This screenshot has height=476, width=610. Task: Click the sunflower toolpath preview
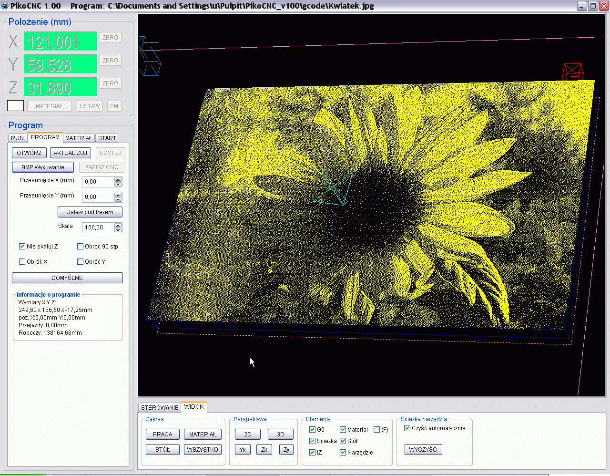tap(372, 205)
